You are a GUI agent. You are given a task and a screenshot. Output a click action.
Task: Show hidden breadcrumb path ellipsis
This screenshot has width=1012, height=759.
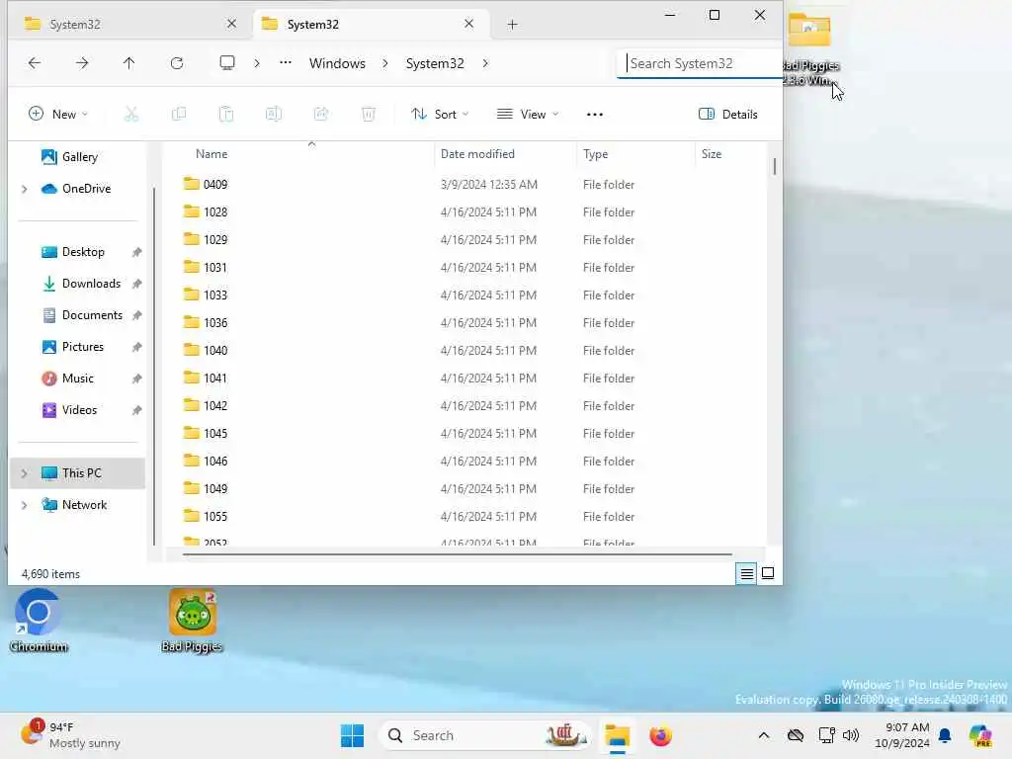[x=286, y=62]
